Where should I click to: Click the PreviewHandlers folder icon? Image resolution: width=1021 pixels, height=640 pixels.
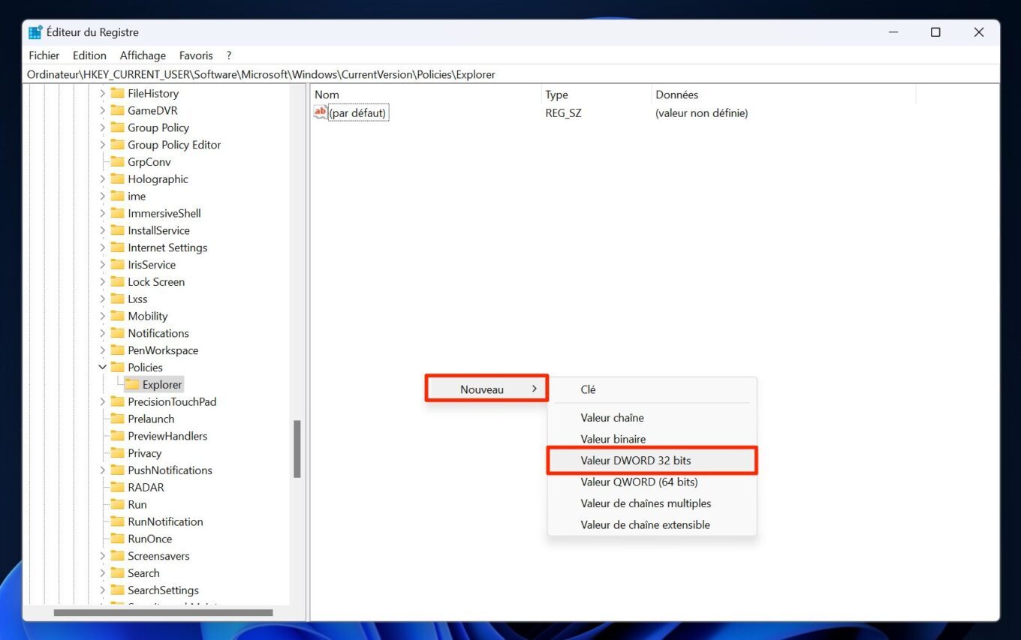[117, 436]
